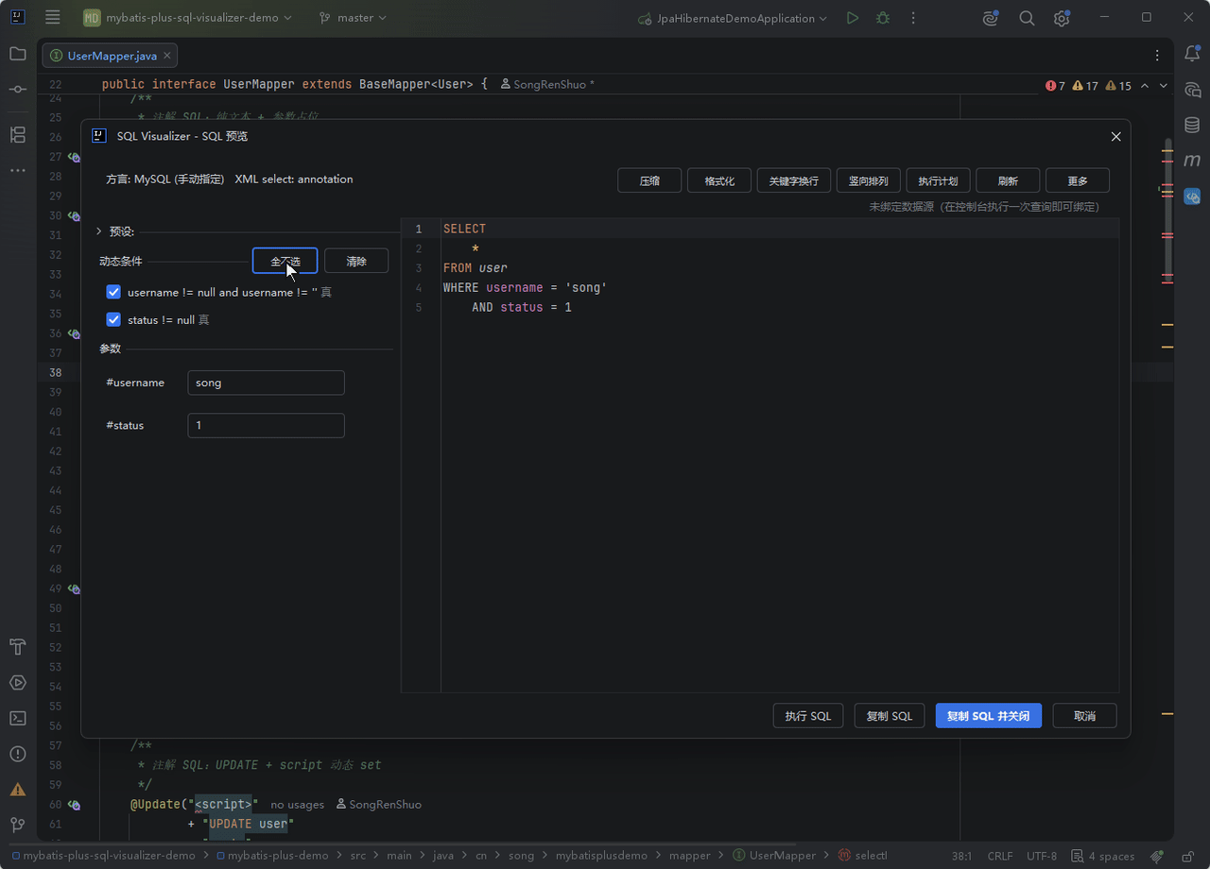Click the 压缩 compress button
The width and height of the screenshot is (1210, 869).
point(649,180)
